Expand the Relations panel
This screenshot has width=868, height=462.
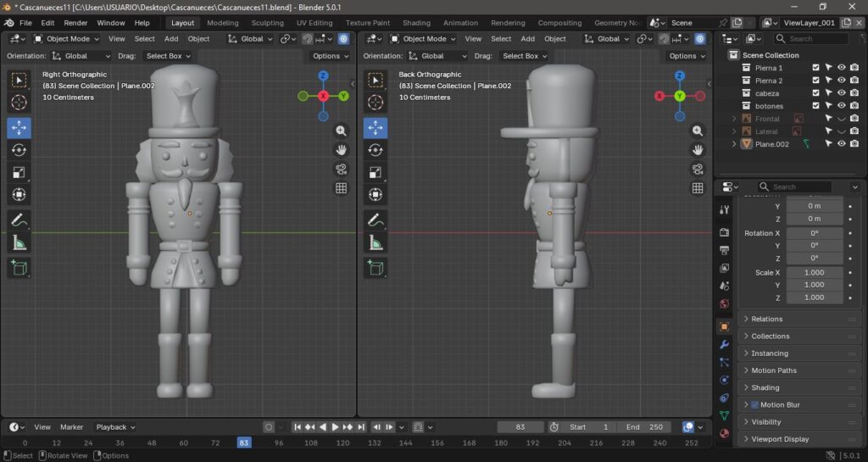click(x=766, y=319)
